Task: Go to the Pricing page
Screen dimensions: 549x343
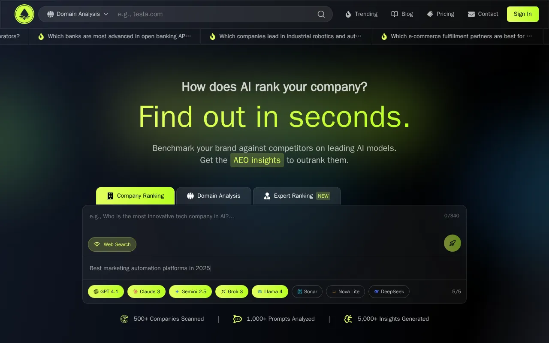Action: pyautogui.click(x=440, y=14)
